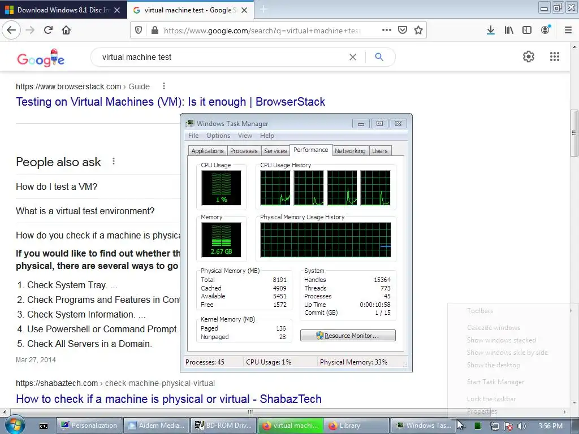The height and width of the screenshot is (434, 579).
Task: Switch to Users tab
Action: click(x=379, y=150)
